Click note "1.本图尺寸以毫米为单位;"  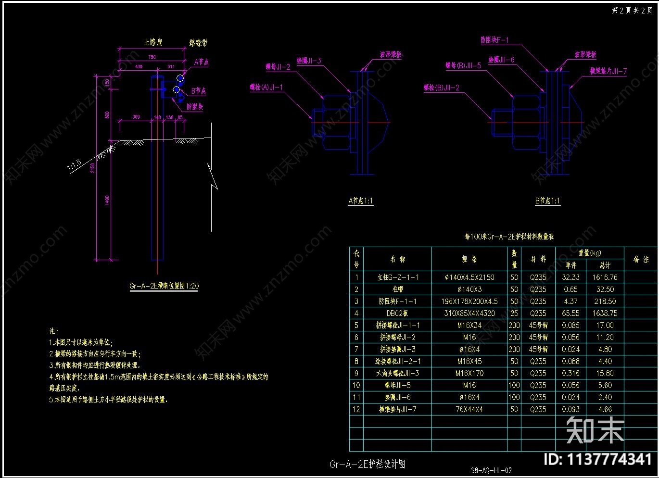pos(81,343)
